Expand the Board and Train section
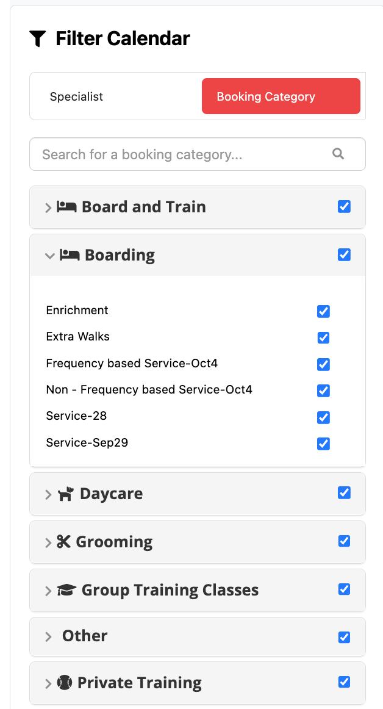 (x=48, y=207)
